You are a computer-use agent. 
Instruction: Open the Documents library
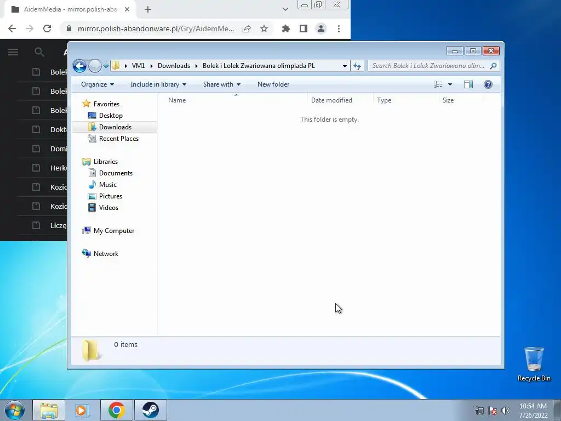[x=116, y=173]
